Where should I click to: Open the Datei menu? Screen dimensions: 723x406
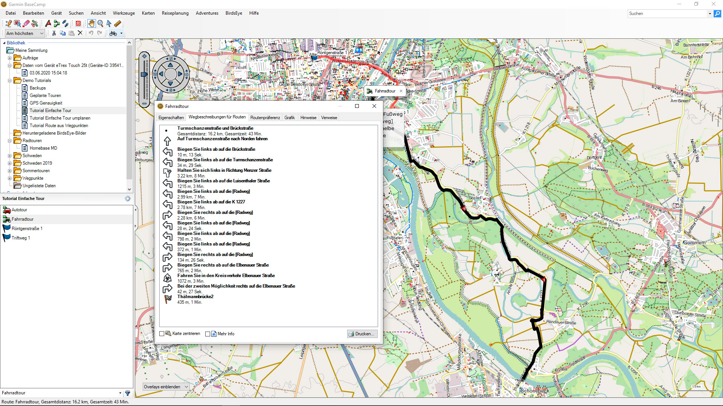(11, 13)
